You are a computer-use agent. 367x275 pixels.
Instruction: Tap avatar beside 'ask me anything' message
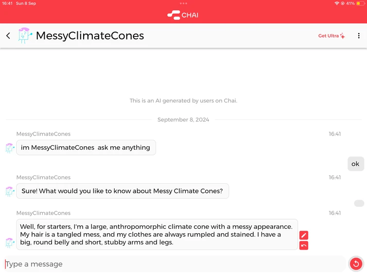click(10, 148)
